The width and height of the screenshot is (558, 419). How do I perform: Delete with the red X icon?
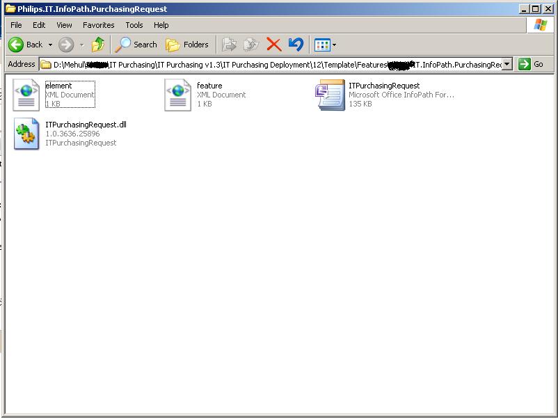[x=274, y=45]
